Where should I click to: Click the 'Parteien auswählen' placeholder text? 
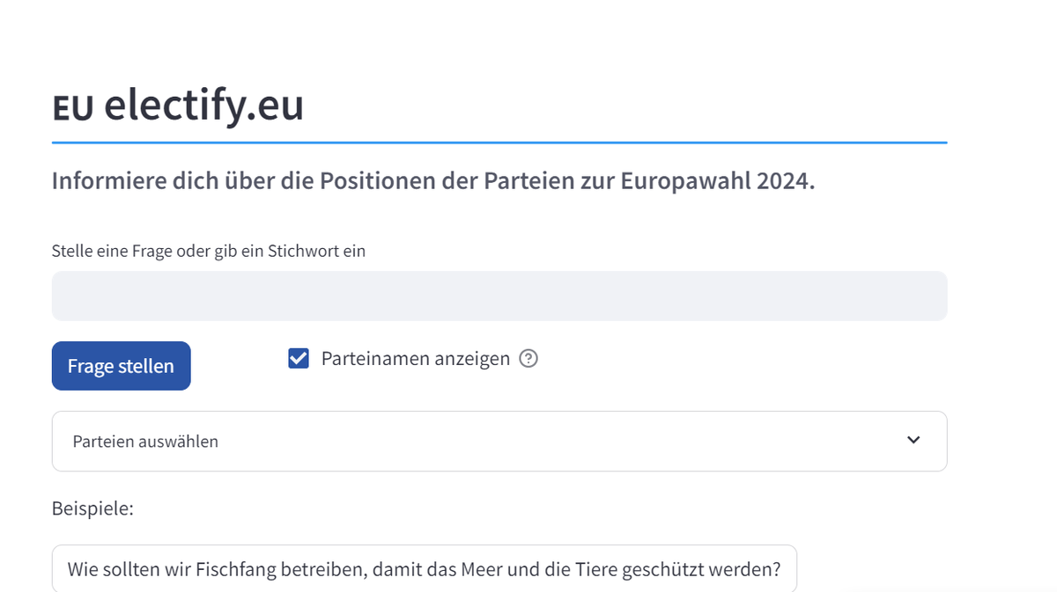coord(145,442)
